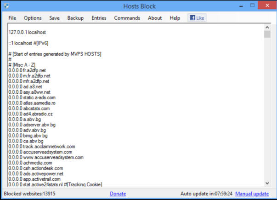Image resolution: width=277 pixels, height=200 pixels.
Task: Click the vertical scrollbar thumb
Action: tap(267, 34)
